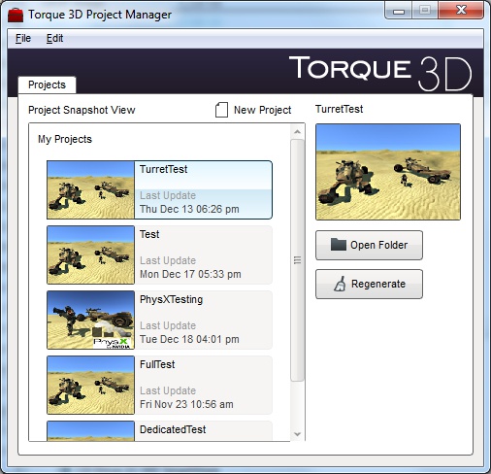Click the New Project label
Screen dimensions: 491x474
click(x=263, y=110)
